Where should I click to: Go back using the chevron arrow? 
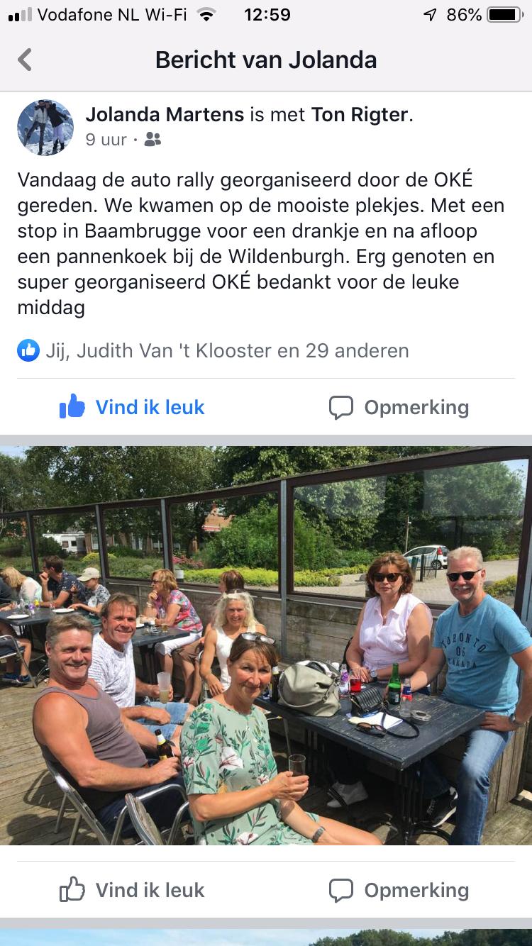[25, 60]
